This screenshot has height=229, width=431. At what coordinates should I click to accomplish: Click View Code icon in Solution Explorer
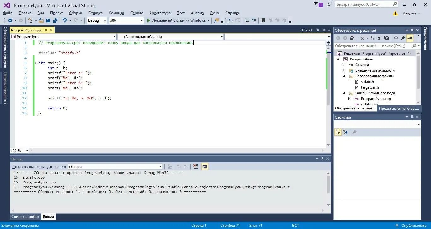pyautogui.click(x=396, y=38)
